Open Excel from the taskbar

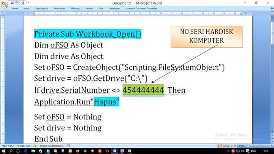coord(129,151)
